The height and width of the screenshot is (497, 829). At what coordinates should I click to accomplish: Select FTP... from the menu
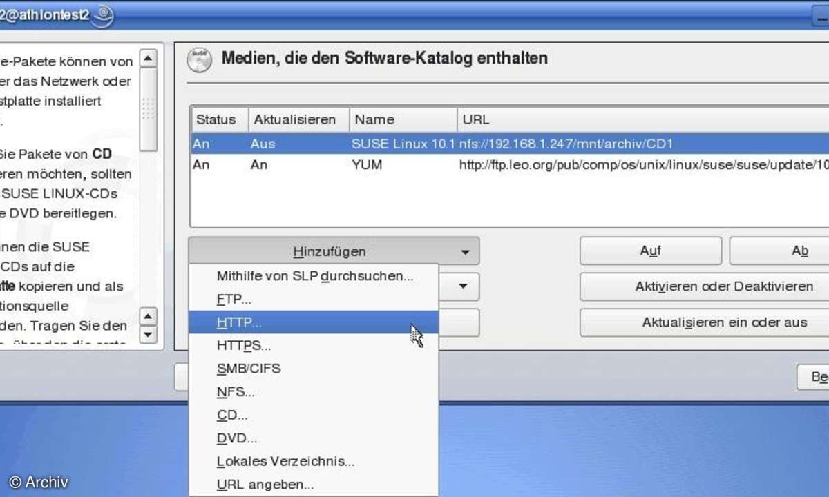(314, 300)
